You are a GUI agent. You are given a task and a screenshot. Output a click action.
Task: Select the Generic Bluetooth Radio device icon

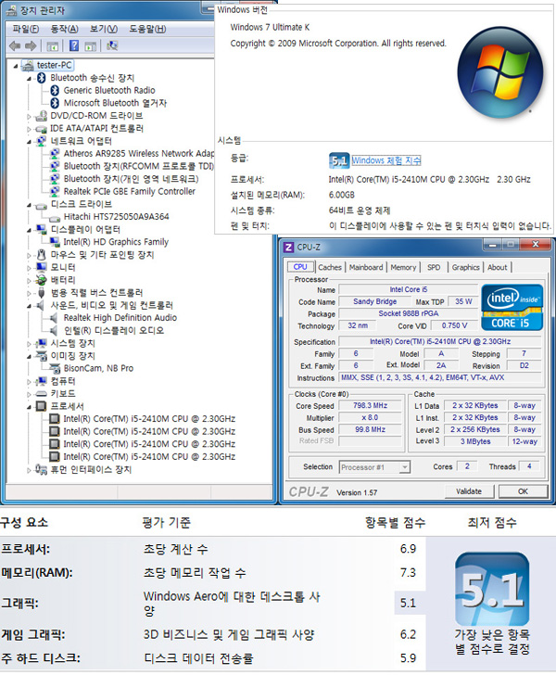tap(55, 91)
